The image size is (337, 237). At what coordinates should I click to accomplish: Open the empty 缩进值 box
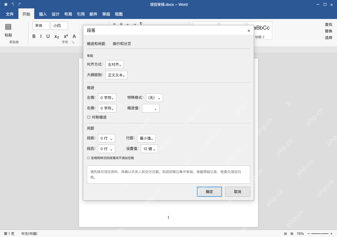click(x=151, y=108)
